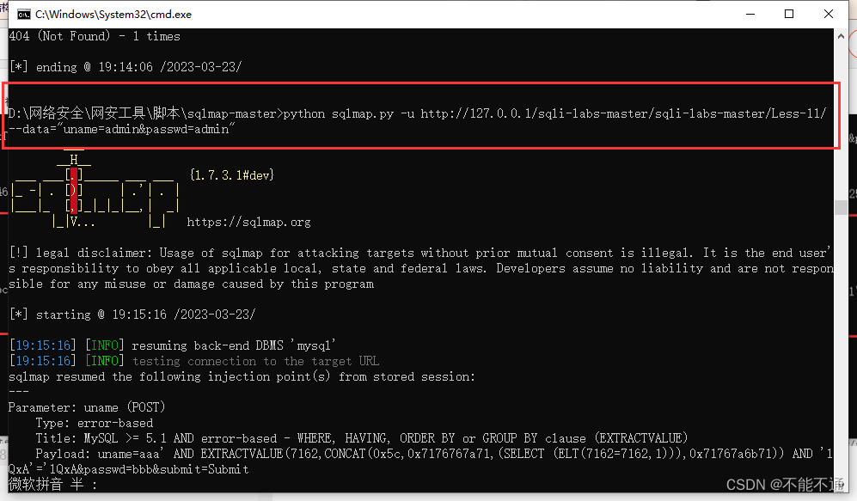The width and height of the screenshot is (857, 501).
Task: Click the version text {1.7.3.1#dev}
Action: pos(232,174)
